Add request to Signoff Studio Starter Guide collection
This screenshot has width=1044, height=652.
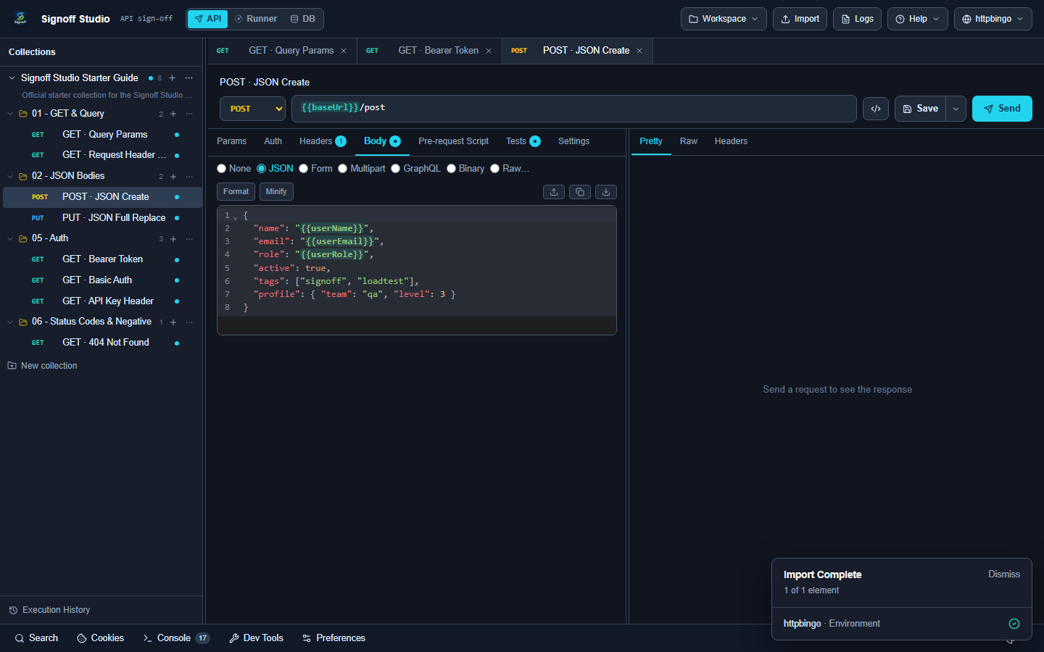tap(172, 78)
